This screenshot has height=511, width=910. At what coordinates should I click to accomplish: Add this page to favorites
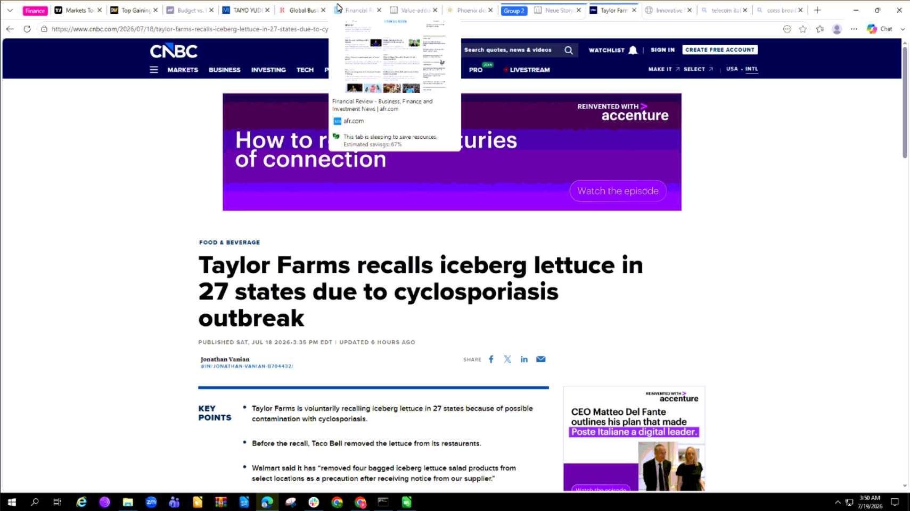tap(803, 29)
